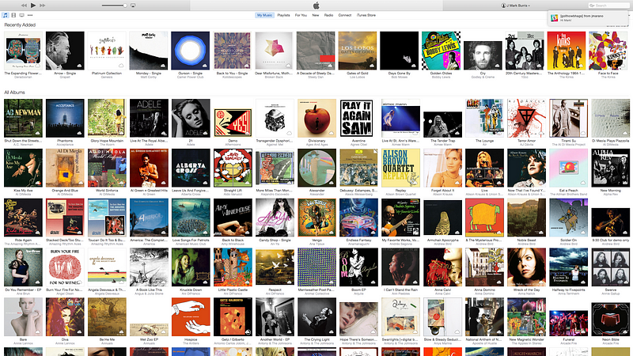The height and width of the screenshot is (356, 633).
Task: Click the 'Glory Hope Mountain' album title
Action: click(x=107, y=141)
